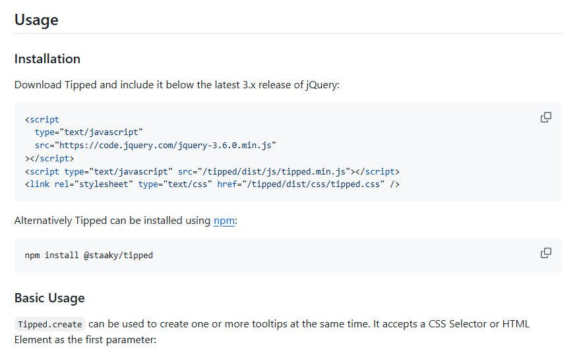Click the @staaky/tipped package name
The height and width of the screenshot is (355, 581).
click(x=118, y=255)
